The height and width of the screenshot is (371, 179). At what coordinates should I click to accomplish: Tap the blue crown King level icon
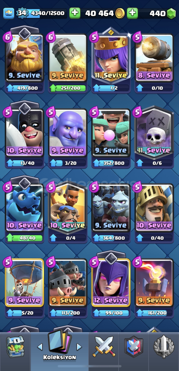(9, 13)
